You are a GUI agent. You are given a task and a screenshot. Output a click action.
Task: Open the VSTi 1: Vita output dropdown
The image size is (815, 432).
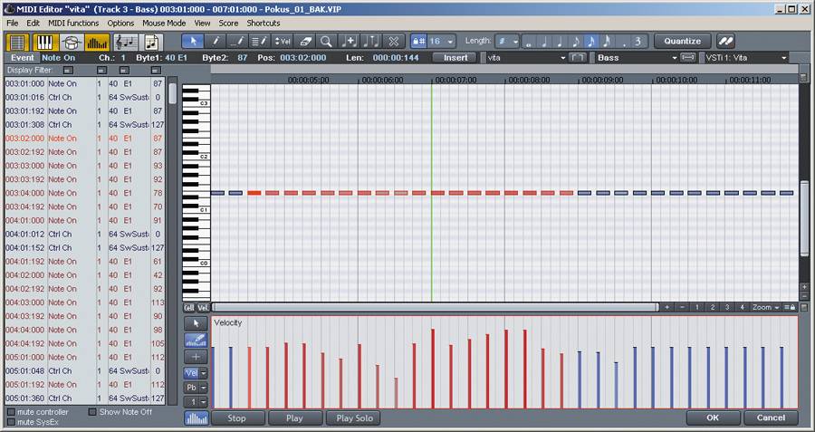784,58
